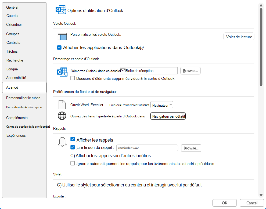
Task: Open the Navigateur dropdown for Office files
Action: (162, 105)
